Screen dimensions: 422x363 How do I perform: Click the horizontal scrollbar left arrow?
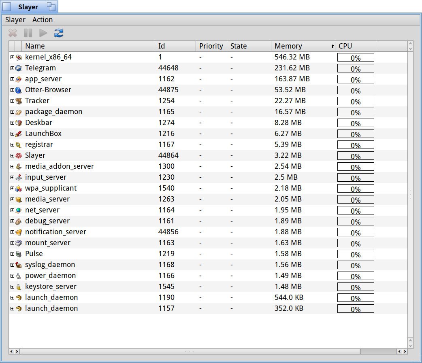coord(11,351)
